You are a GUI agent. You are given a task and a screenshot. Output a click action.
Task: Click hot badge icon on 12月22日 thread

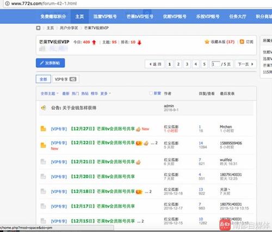(x=139, y=143)
